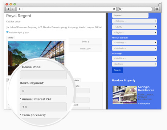Select the Gallery tab
The height and width of the screenshot is (130, 167).
tap(11, 38)
